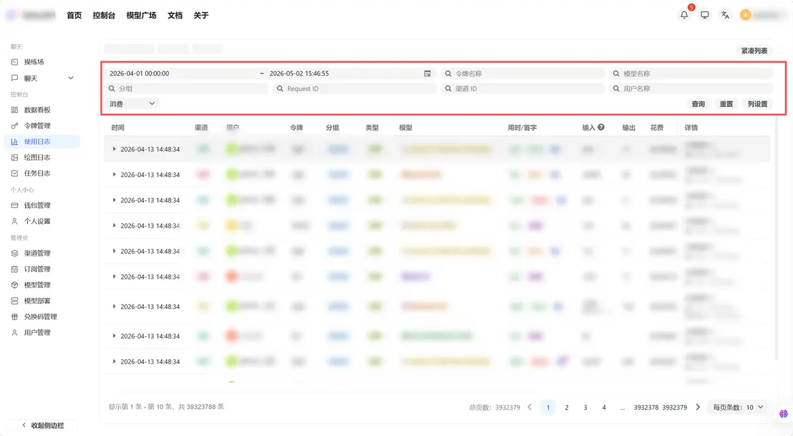The width and height of the screenshot is (793, 436).
Task: Click the 花费 column header
Action: [657, 127]
